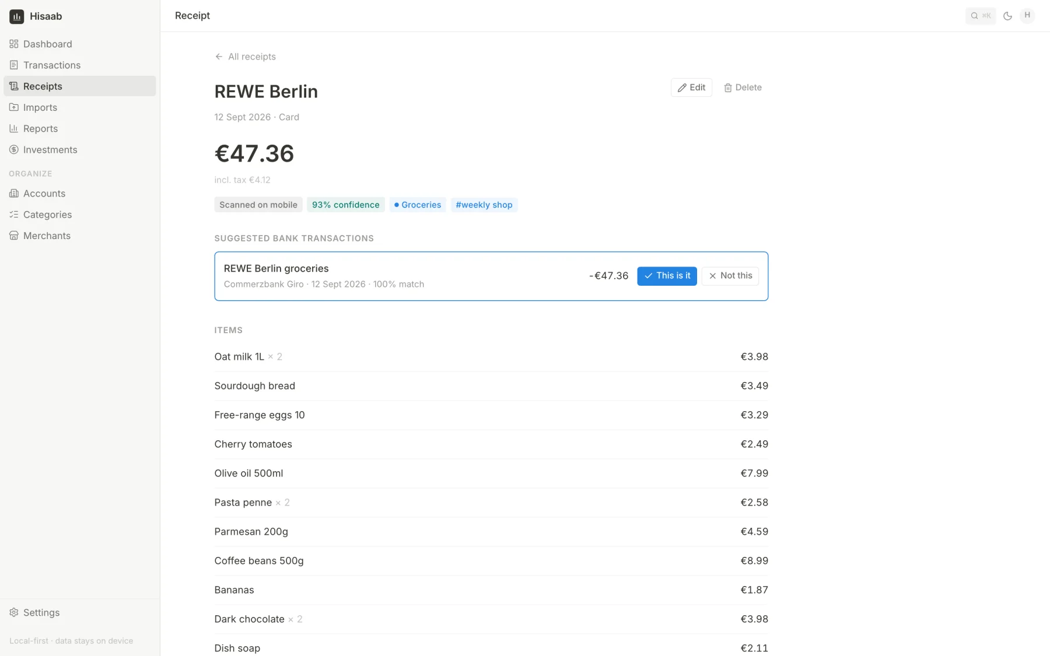Click the pencil icon on Edit
This screenshot has height=656, width=1050.
tap(682, 87)
